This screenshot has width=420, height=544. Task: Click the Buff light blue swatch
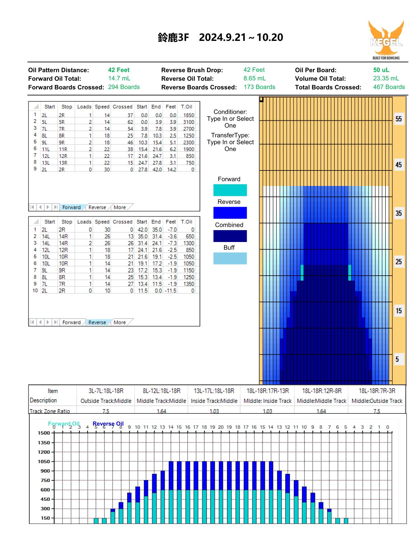pos(230,258)
